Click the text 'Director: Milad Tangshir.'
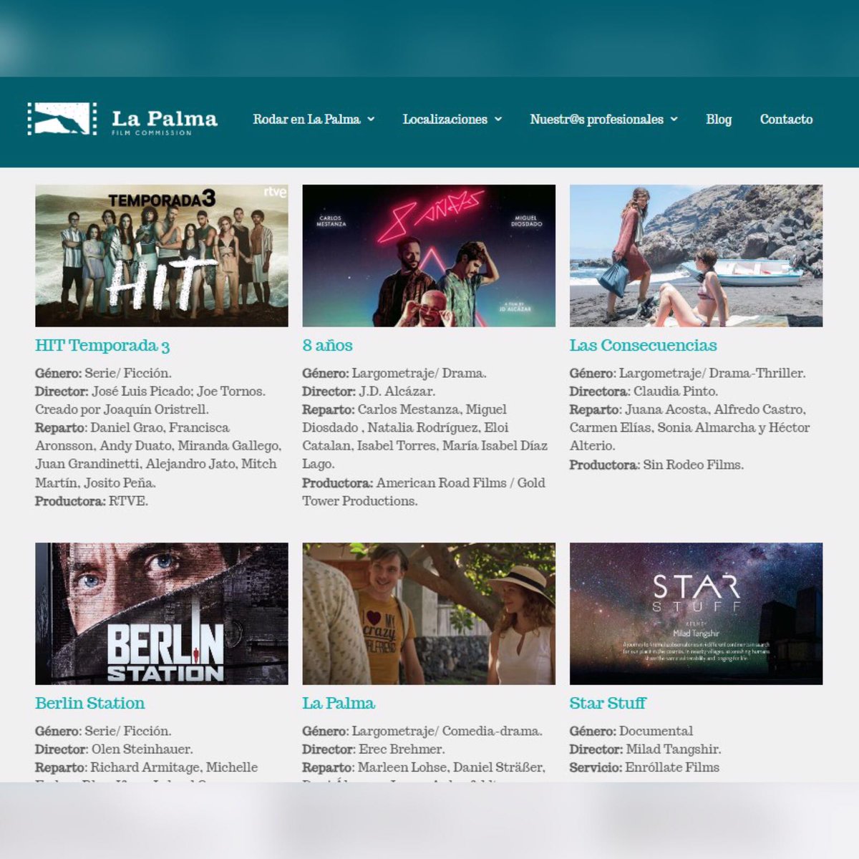Viewport: 859px width, 859px height. click(x=646, y=749)
